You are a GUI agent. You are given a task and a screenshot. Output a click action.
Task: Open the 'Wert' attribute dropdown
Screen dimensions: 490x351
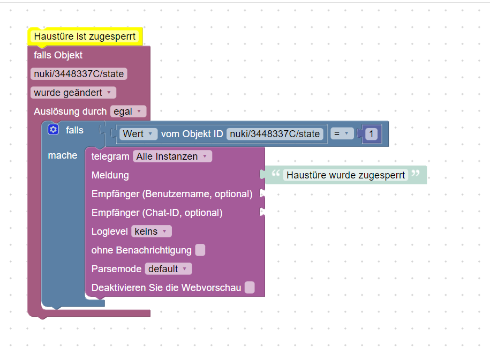138,134
